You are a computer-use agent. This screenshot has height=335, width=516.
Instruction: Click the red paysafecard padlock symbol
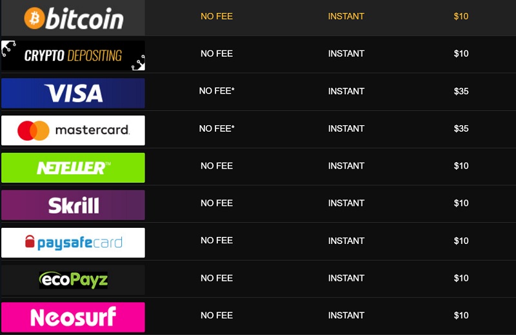tap(30, 241)
